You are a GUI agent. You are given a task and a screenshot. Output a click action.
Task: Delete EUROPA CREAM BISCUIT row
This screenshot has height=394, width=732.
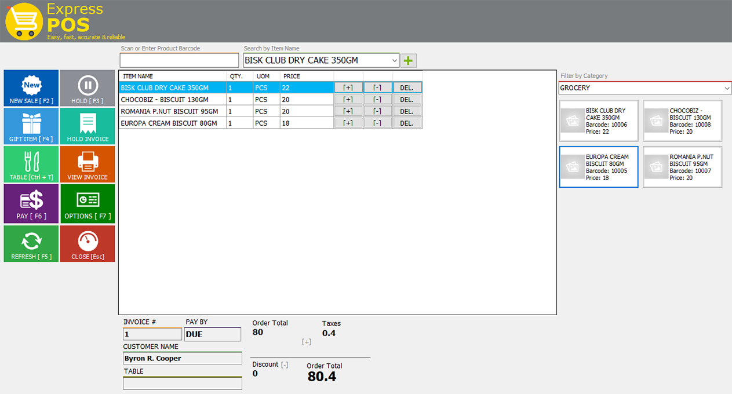[407, 123]
